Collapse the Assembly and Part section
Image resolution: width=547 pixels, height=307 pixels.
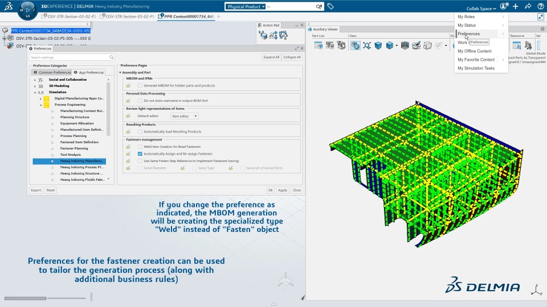[120, 72]
